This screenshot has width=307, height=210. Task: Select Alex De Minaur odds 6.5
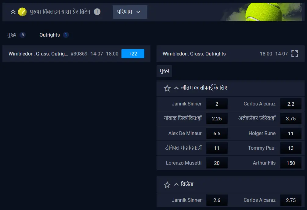pyautogui.click(x=217, y=133)
